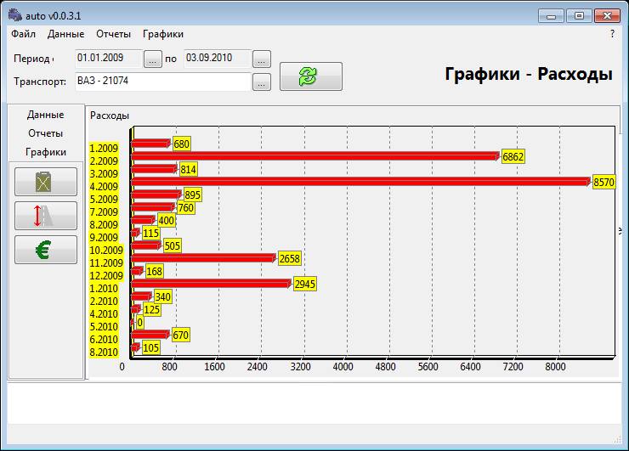This screenshot has width=629, height=451.
Task: Click the end date field 03.09.2010
Action: pos(218,58)
